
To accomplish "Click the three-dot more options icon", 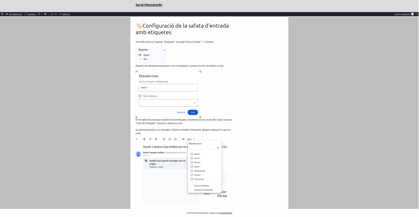I will (x=194, y=139).
